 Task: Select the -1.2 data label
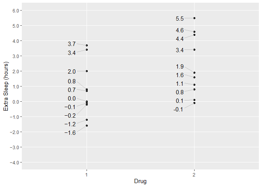pyautogui.click(x=70, y=124)
